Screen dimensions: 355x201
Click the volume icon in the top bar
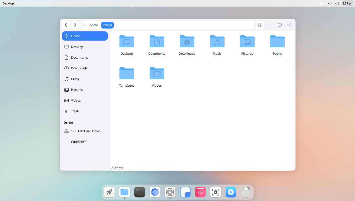(x=330, y=3)
